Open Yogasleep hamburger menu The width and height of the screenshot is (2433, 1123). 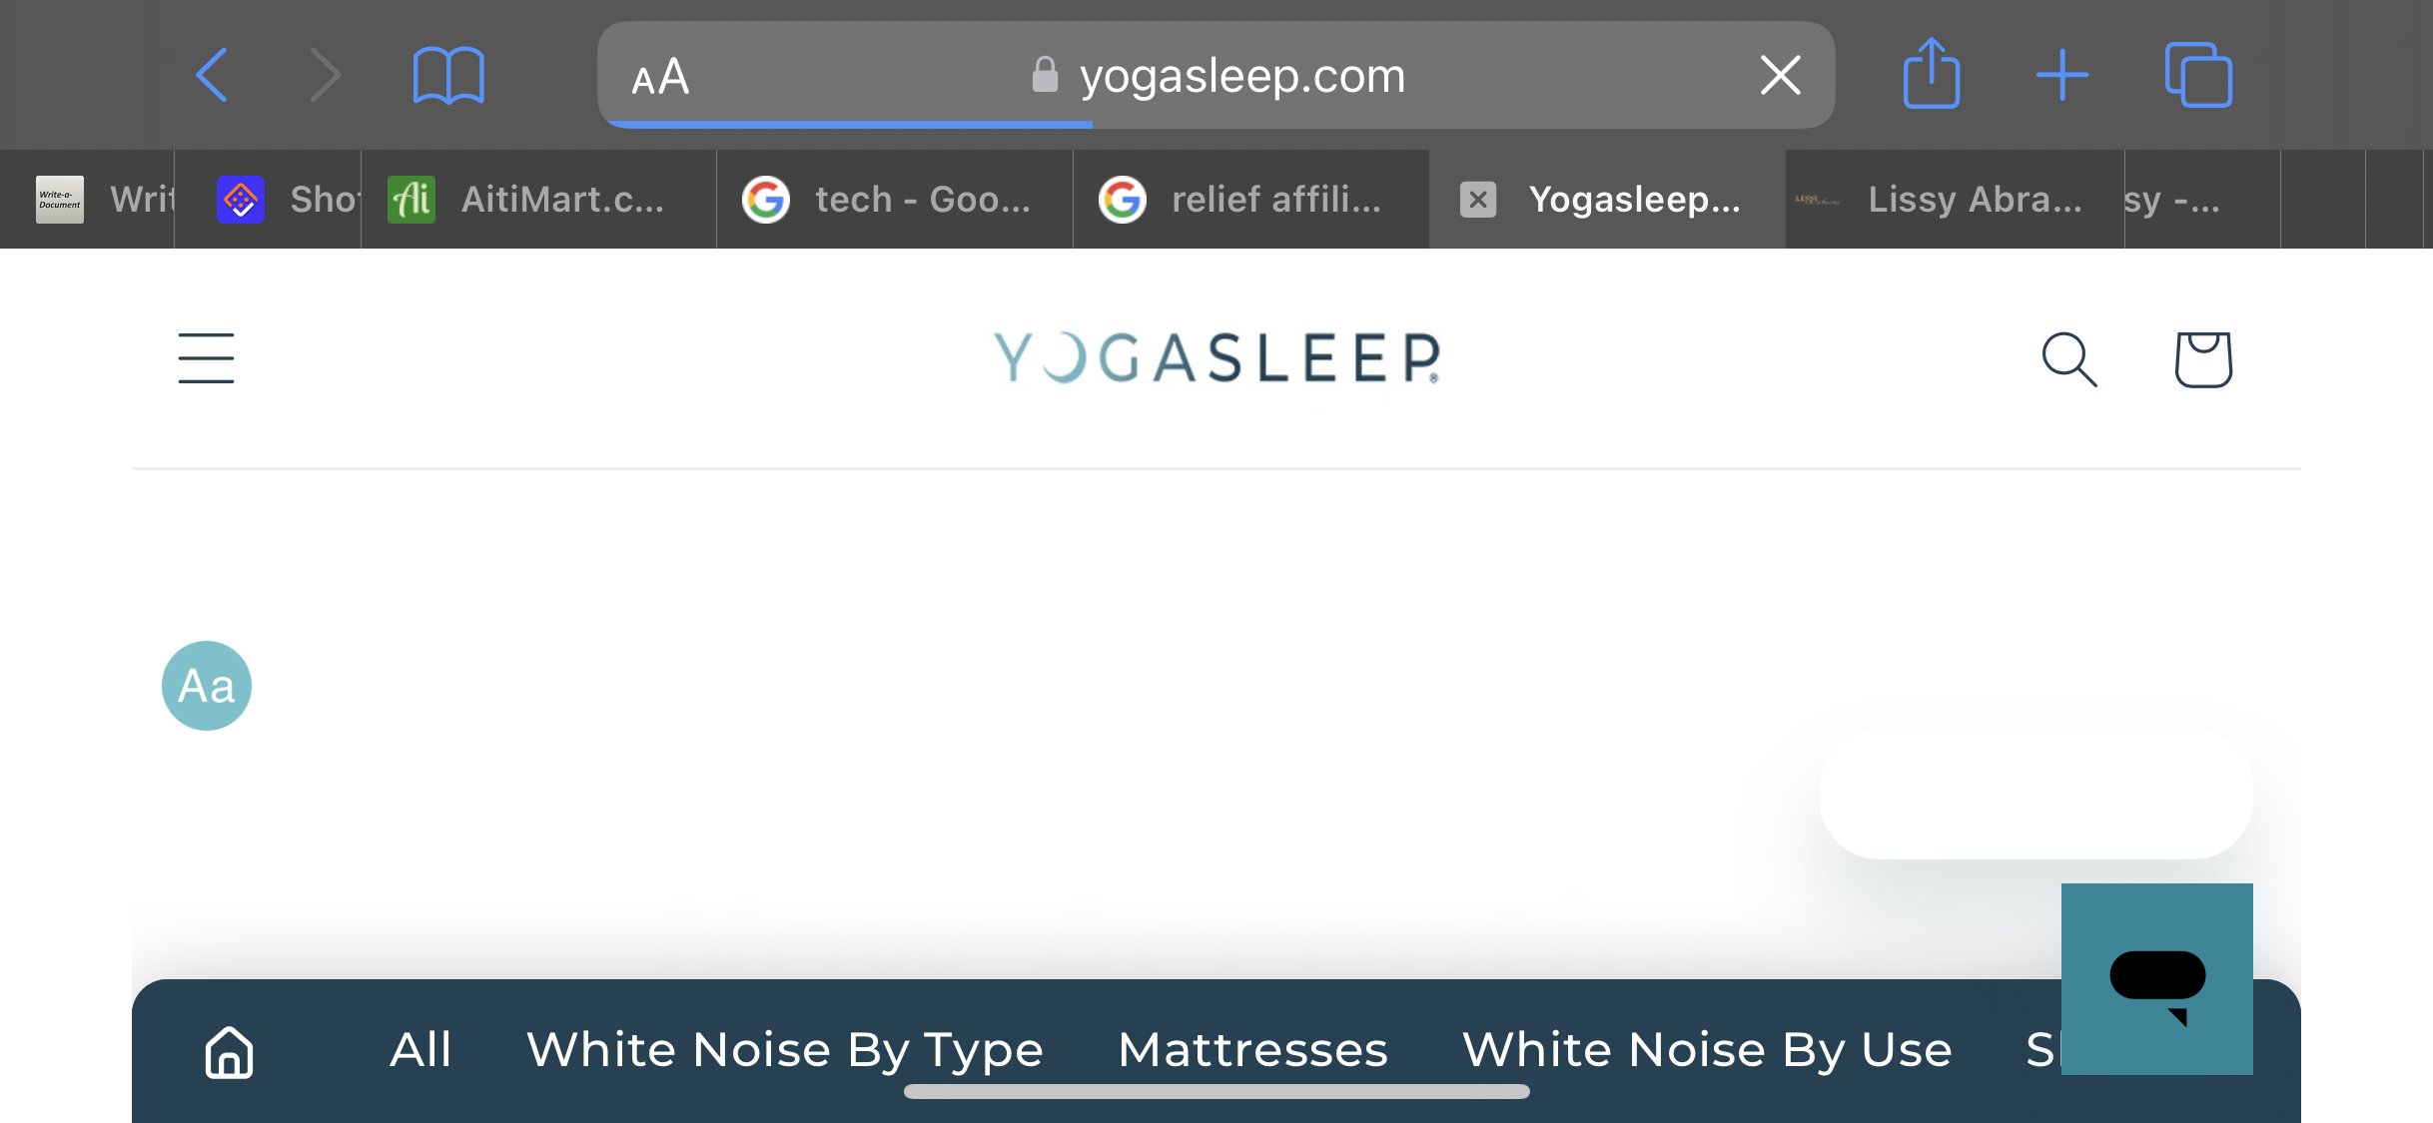[206, 358]
